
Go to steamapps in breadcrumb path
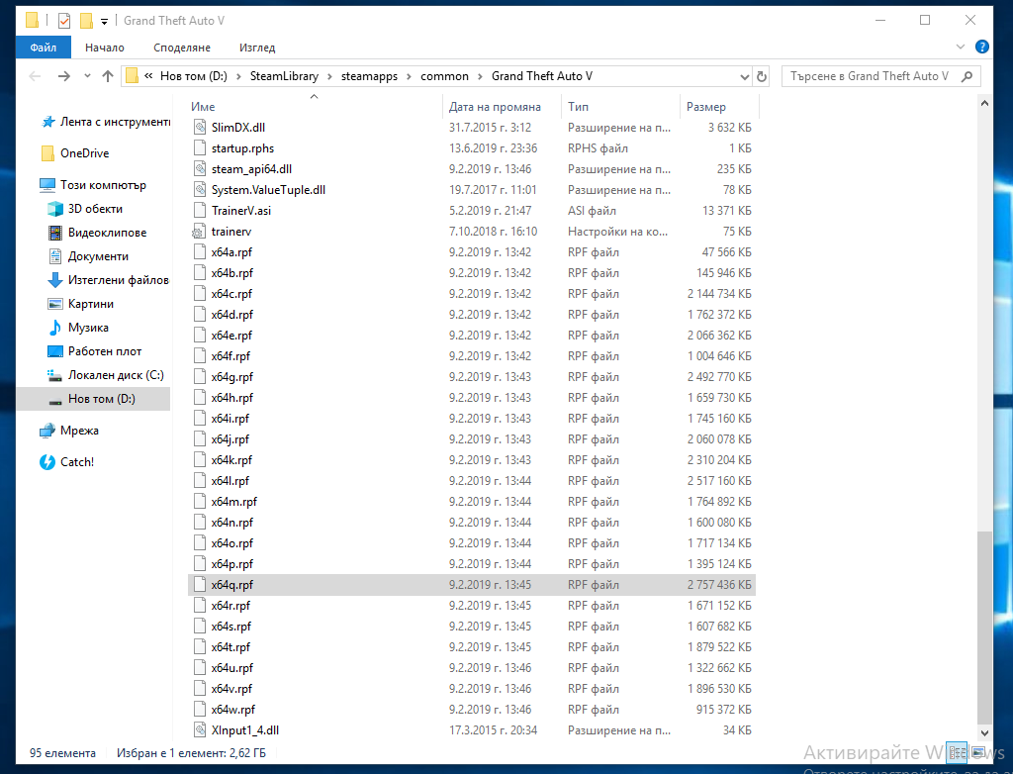click(x=370, y=76)
